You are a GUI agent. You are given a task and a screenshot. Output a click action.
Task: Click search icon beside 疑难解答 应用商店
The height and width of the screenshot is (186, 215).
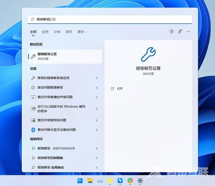click(33, 167)
